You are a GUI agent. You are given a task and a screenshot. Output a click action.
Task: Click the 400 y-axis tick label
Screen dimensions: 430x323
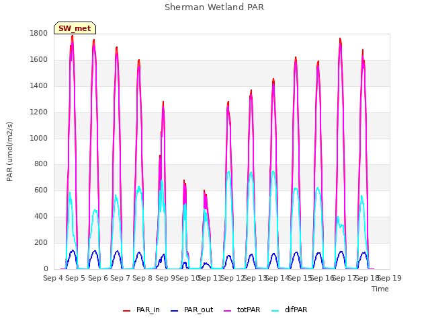coord(41,217)
